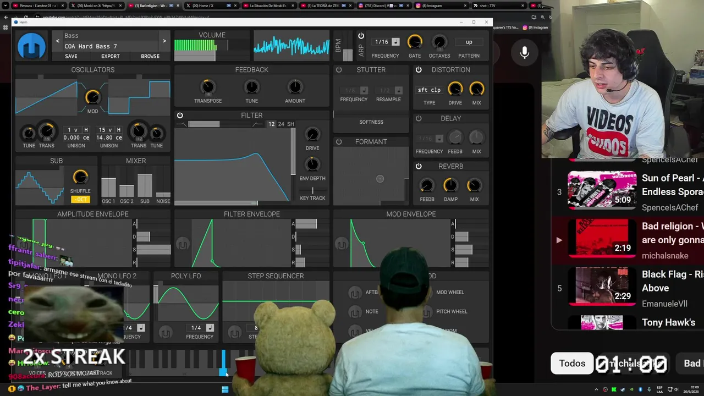The height and width of the screenshot is (396, 704).
Task: Toggle the sub oscillator -OCT button
Action: pyautogui.click(x=80, y=199)
